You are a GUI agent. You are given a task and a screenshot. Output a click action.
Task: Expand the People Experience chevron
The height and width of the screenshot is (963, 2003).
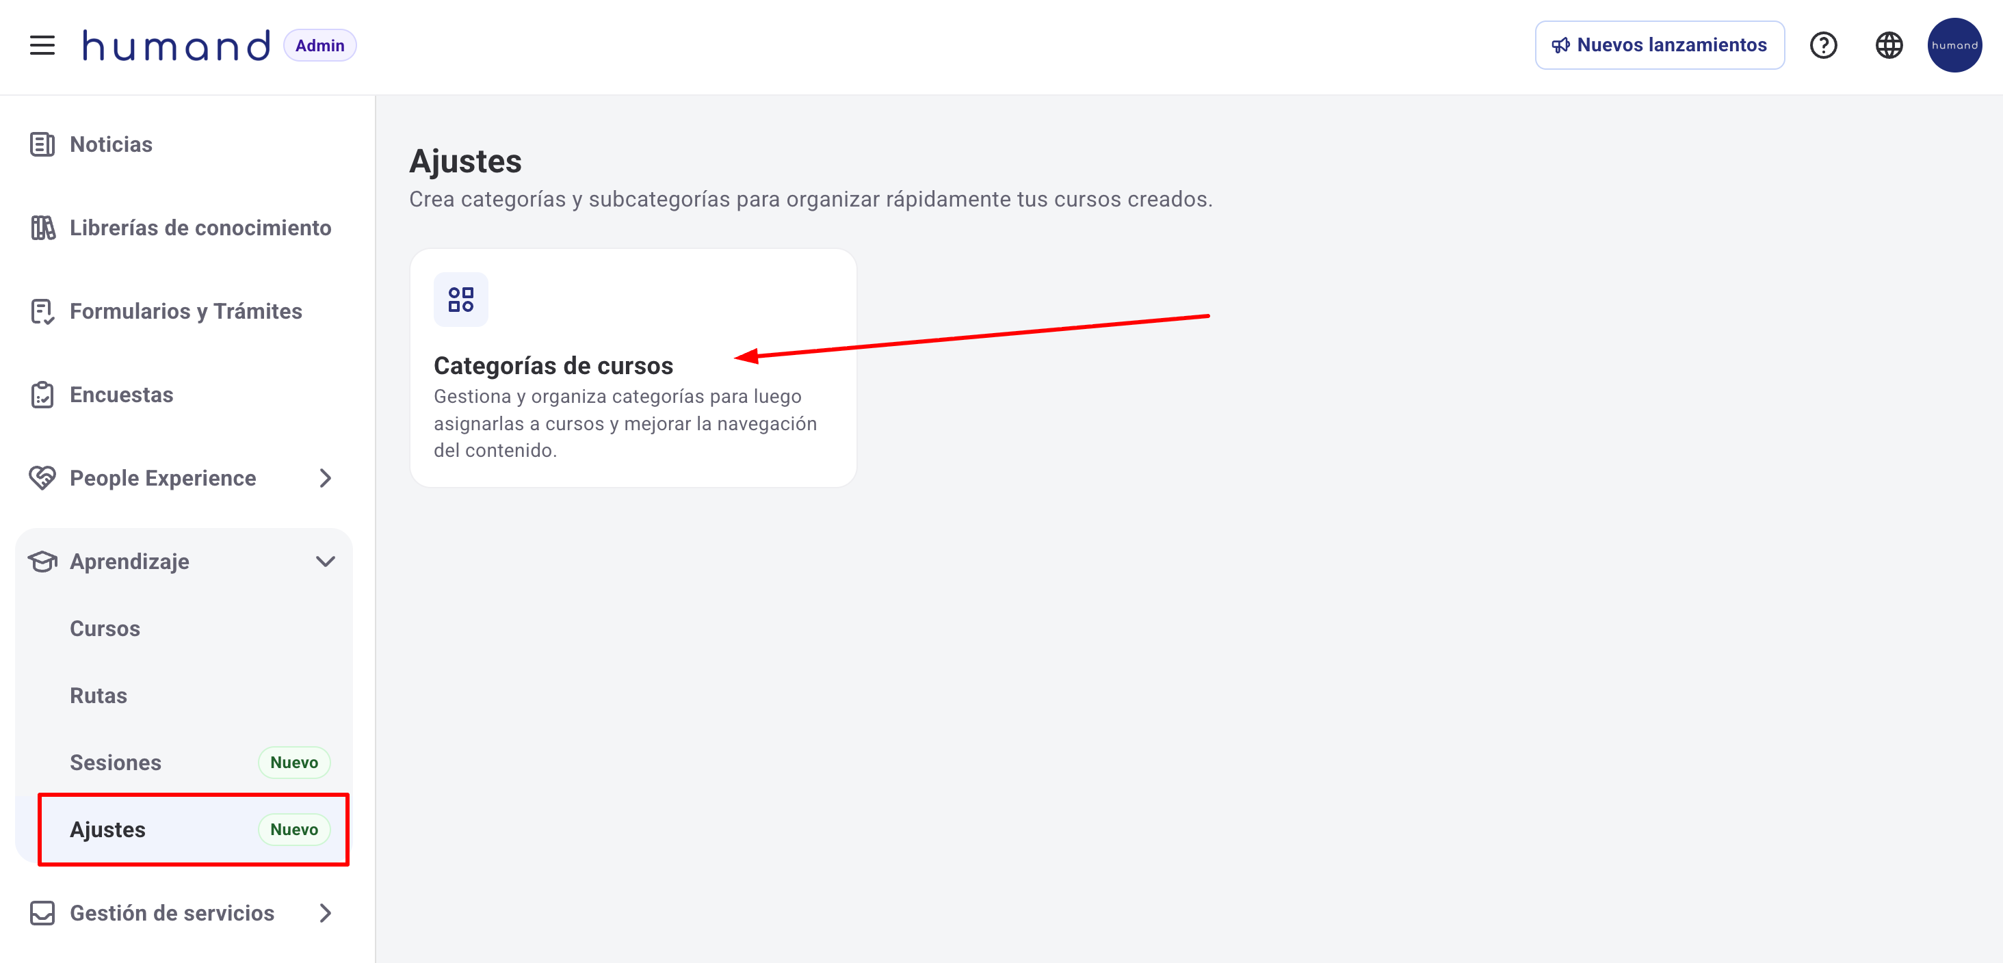pyautogui.click(x=325, y=478)
